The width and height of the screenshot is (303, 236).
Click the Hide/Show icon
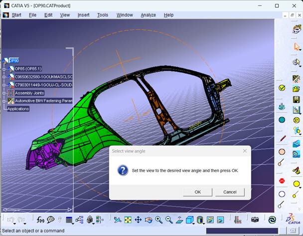(210, 220)
